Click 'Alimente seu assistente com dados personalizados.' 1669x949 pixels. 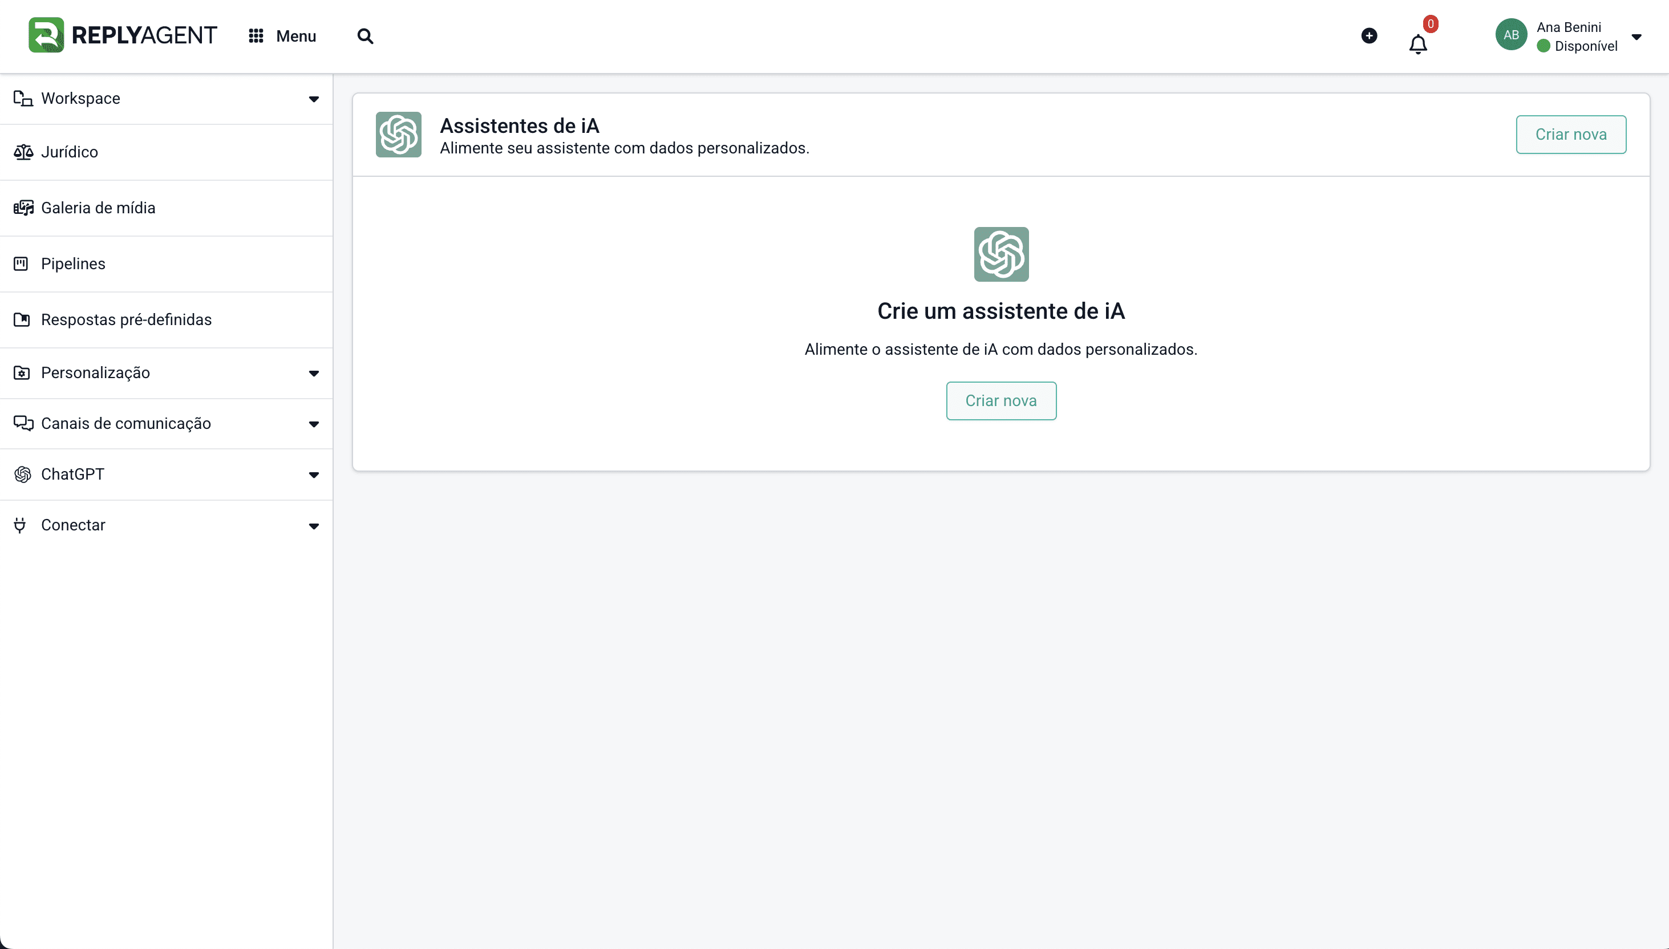click(625, 148)
